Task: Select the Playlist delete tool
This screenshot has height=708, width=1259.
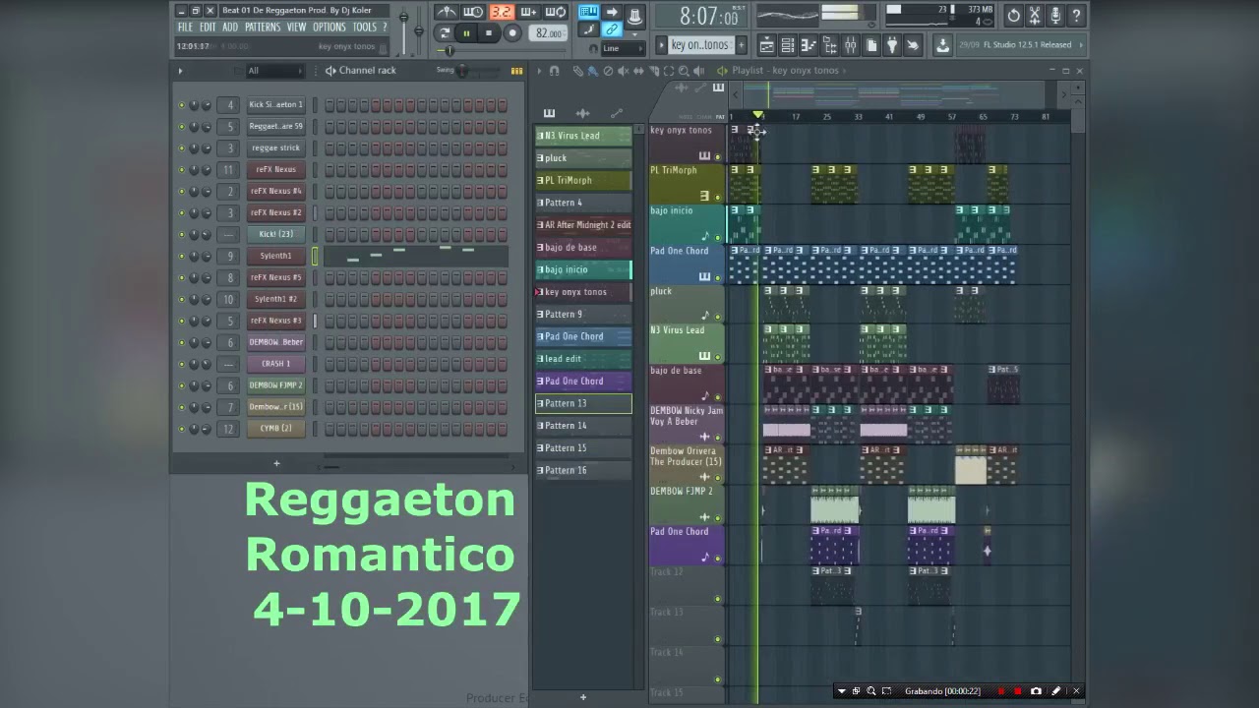Action: click(x=608, y=71)
